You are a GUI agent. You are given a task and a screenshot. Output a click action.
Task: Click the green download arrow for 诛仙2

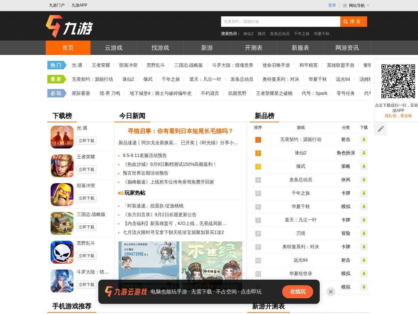pos(364,153)
